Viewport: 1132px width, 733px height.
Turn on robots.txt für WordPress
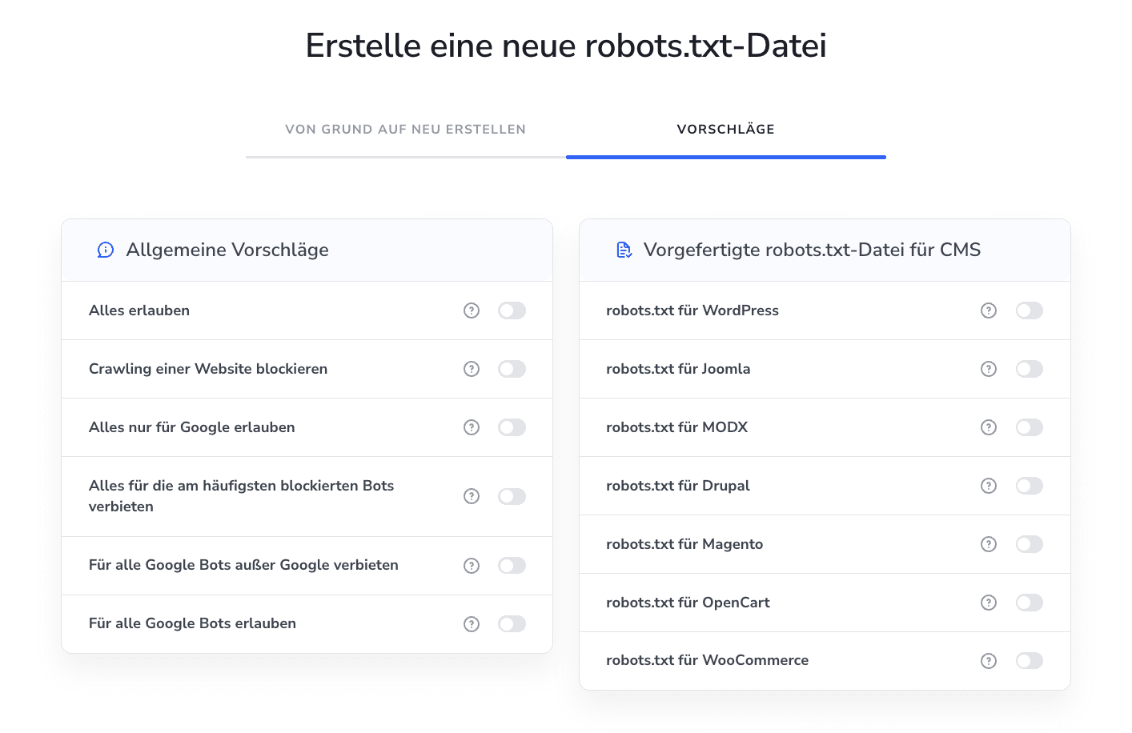pos(1030,310)
